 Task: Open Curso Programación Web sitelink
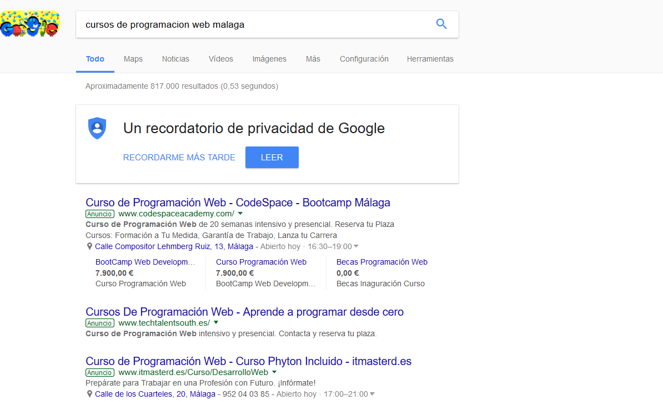[261, 262]
